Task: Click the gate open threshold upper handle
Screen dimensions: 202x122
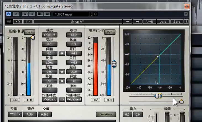Action: (x=114, y=62)
